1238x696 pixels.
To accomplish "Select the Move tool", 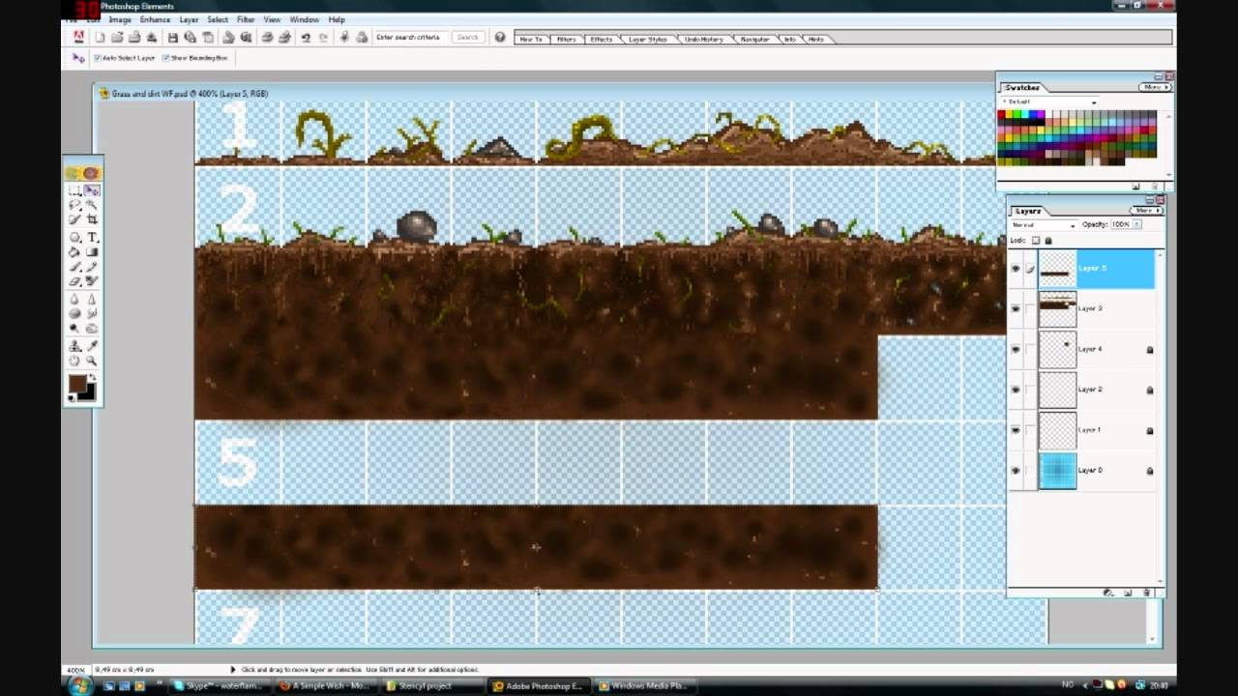I will (x=91, y=191).
